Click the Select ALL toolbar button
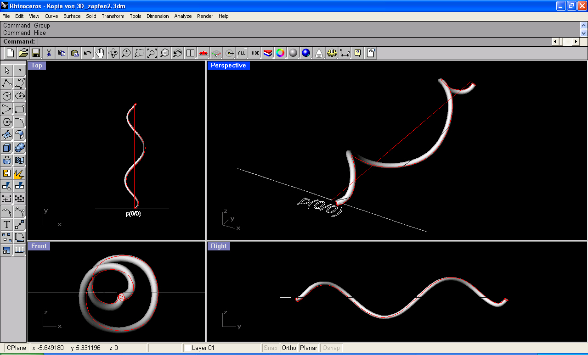The image size is (588, 355). pos(242,53)
